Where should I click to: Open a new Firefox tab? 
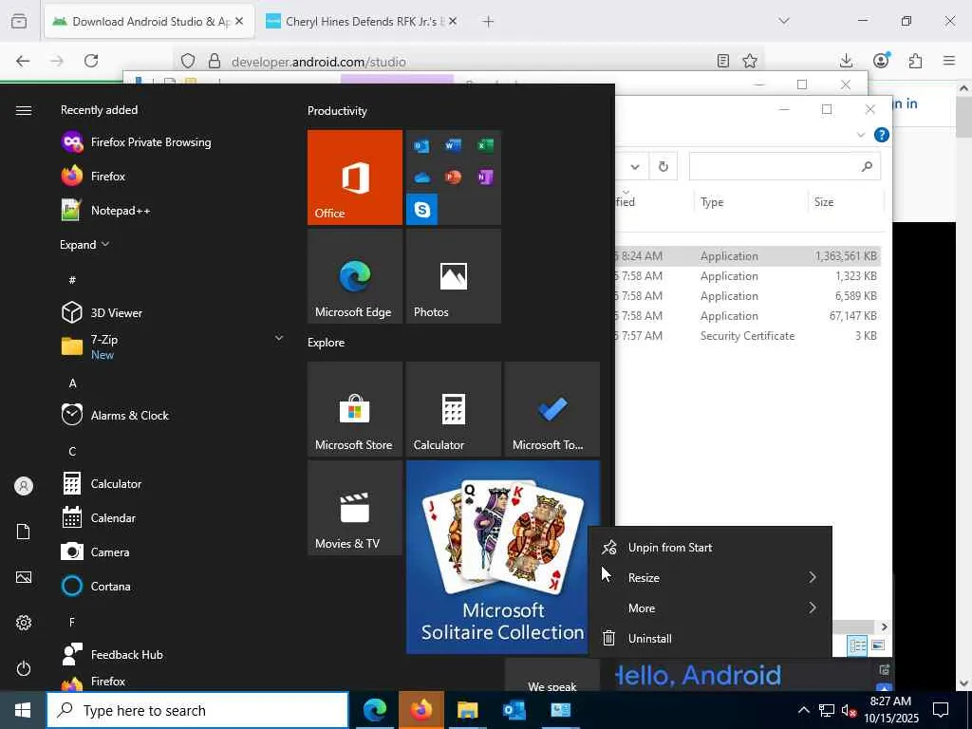point(489,21)
